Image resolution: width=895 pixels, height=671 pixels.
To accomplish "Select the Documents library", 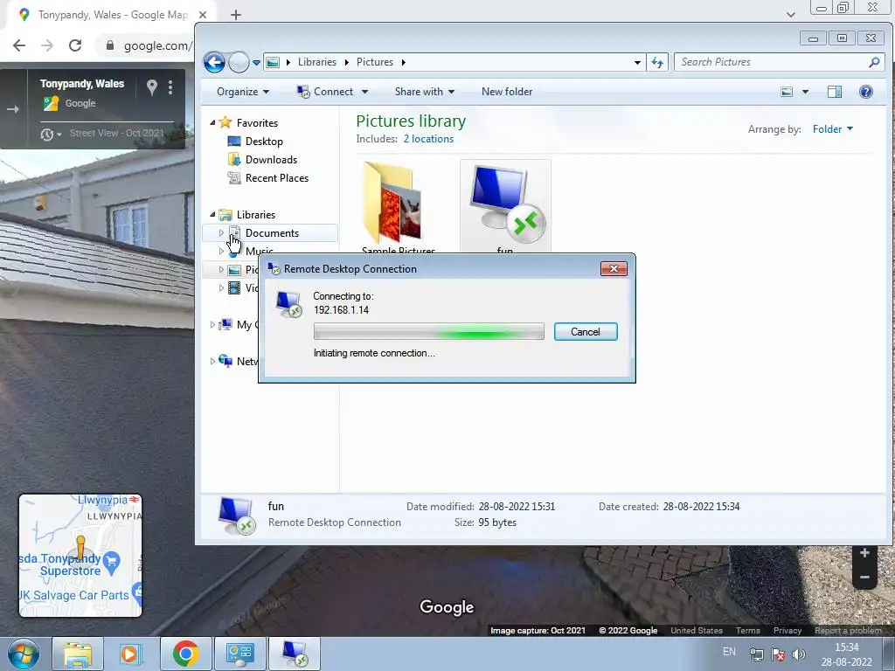I will click(273, 232).
